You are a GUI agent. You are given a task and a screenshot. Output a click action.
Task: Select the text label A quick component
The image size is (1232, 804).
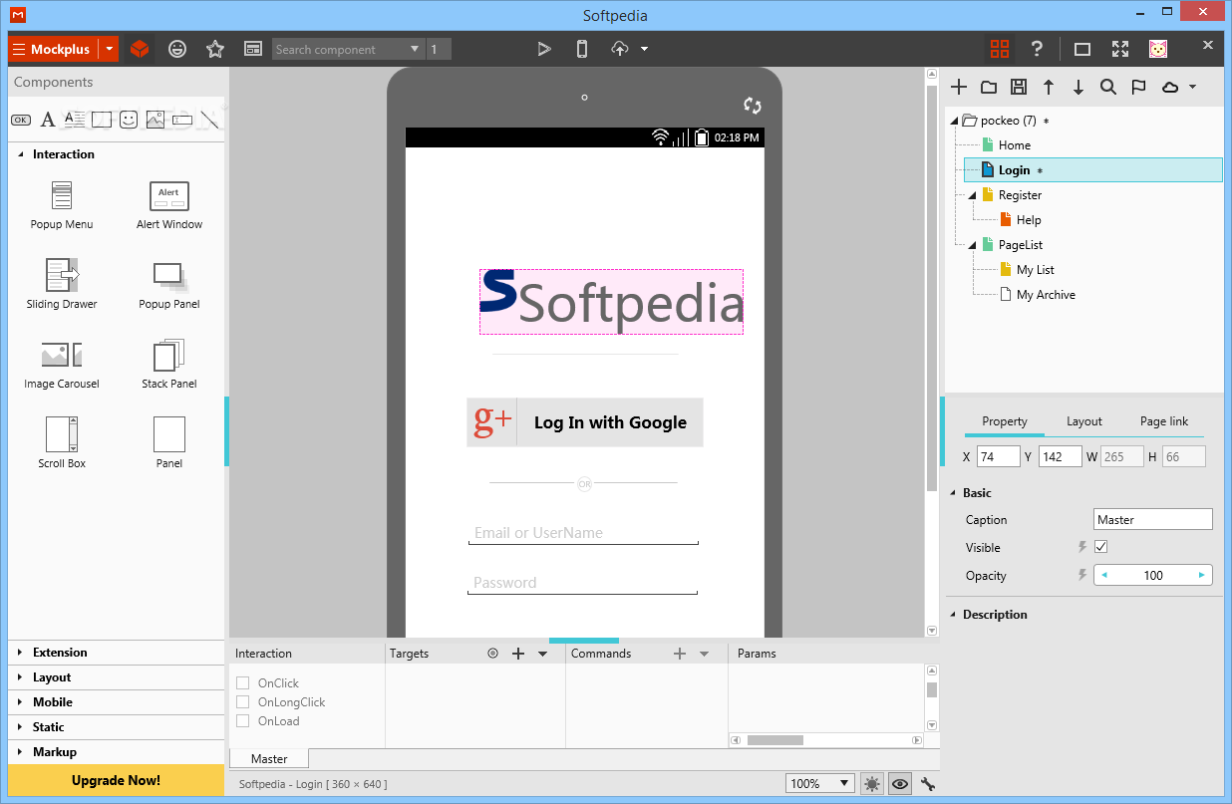48,120
